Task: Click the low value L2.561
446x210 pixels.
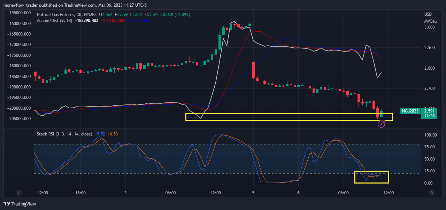Action: point(136,15)
